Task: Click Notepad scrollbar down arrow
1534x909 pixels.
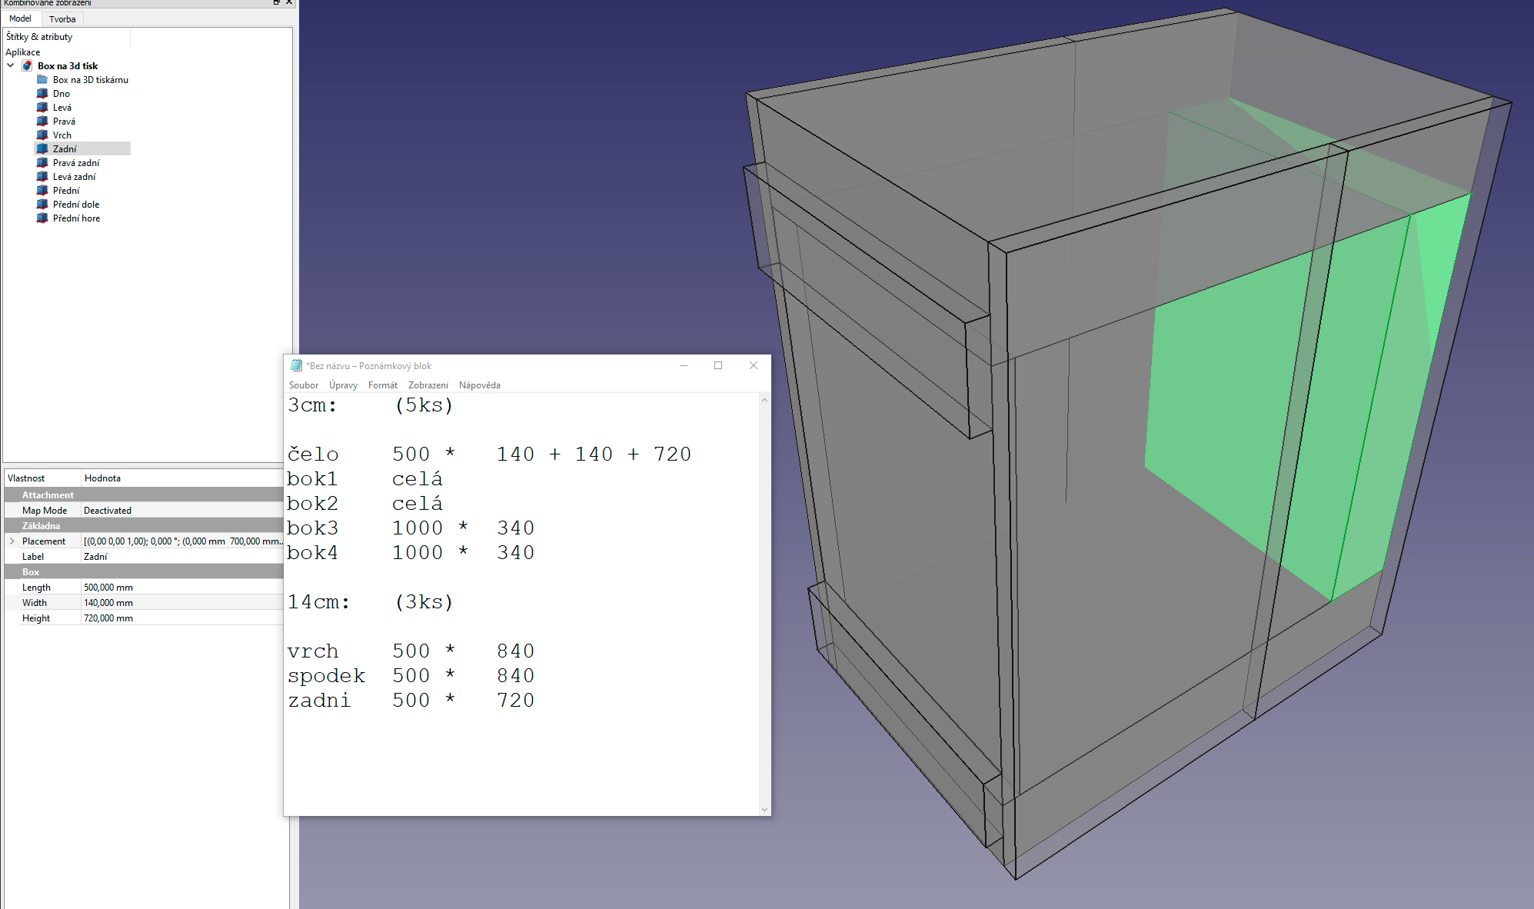Action: [764, 808]
